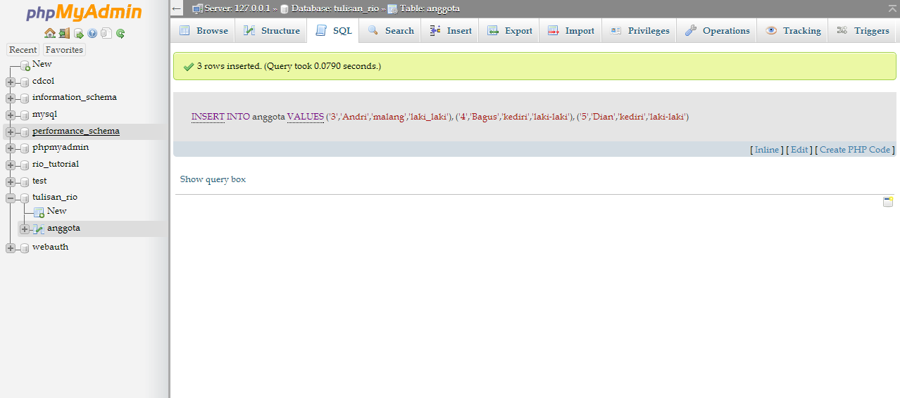Click the table icon beside anggota
900x398 pixels.
point(39,229)
